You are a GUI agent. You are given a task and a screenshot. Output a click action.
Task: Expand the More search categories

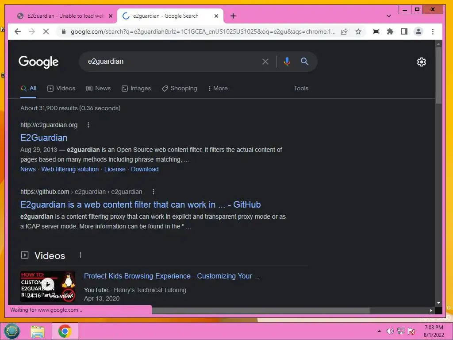(x=218, y=89)
